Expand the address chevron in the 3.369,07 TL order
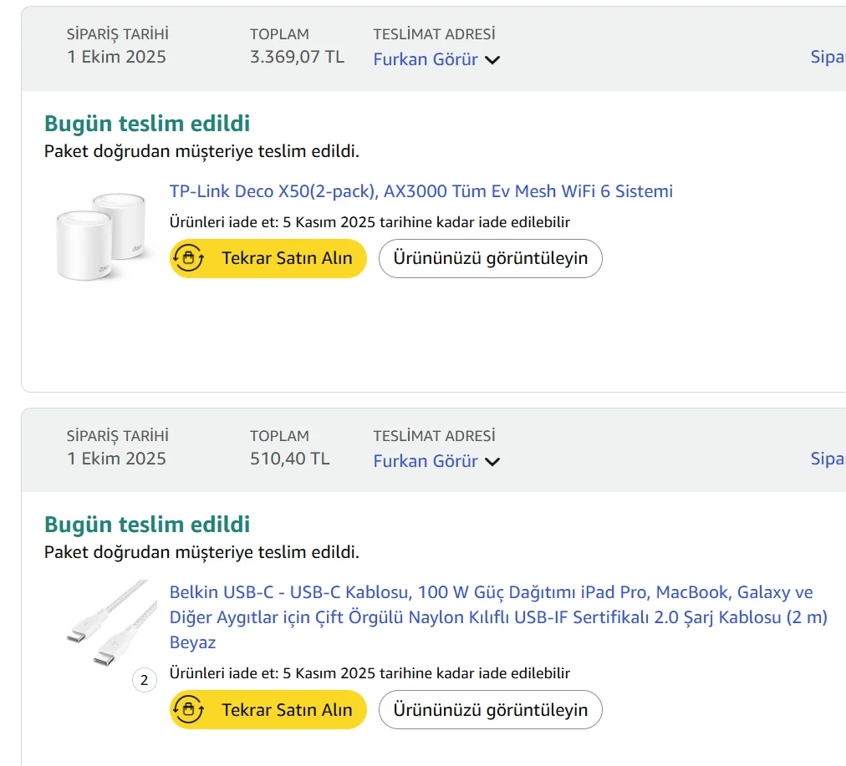The image size is (846, 766). (492, 60)
